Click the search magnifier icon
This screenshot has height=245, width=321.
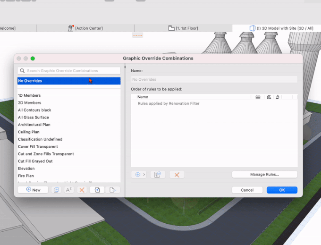[22, 71]
